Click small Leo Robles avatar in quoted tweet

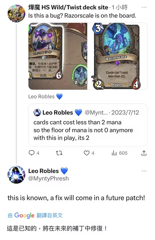37,112
